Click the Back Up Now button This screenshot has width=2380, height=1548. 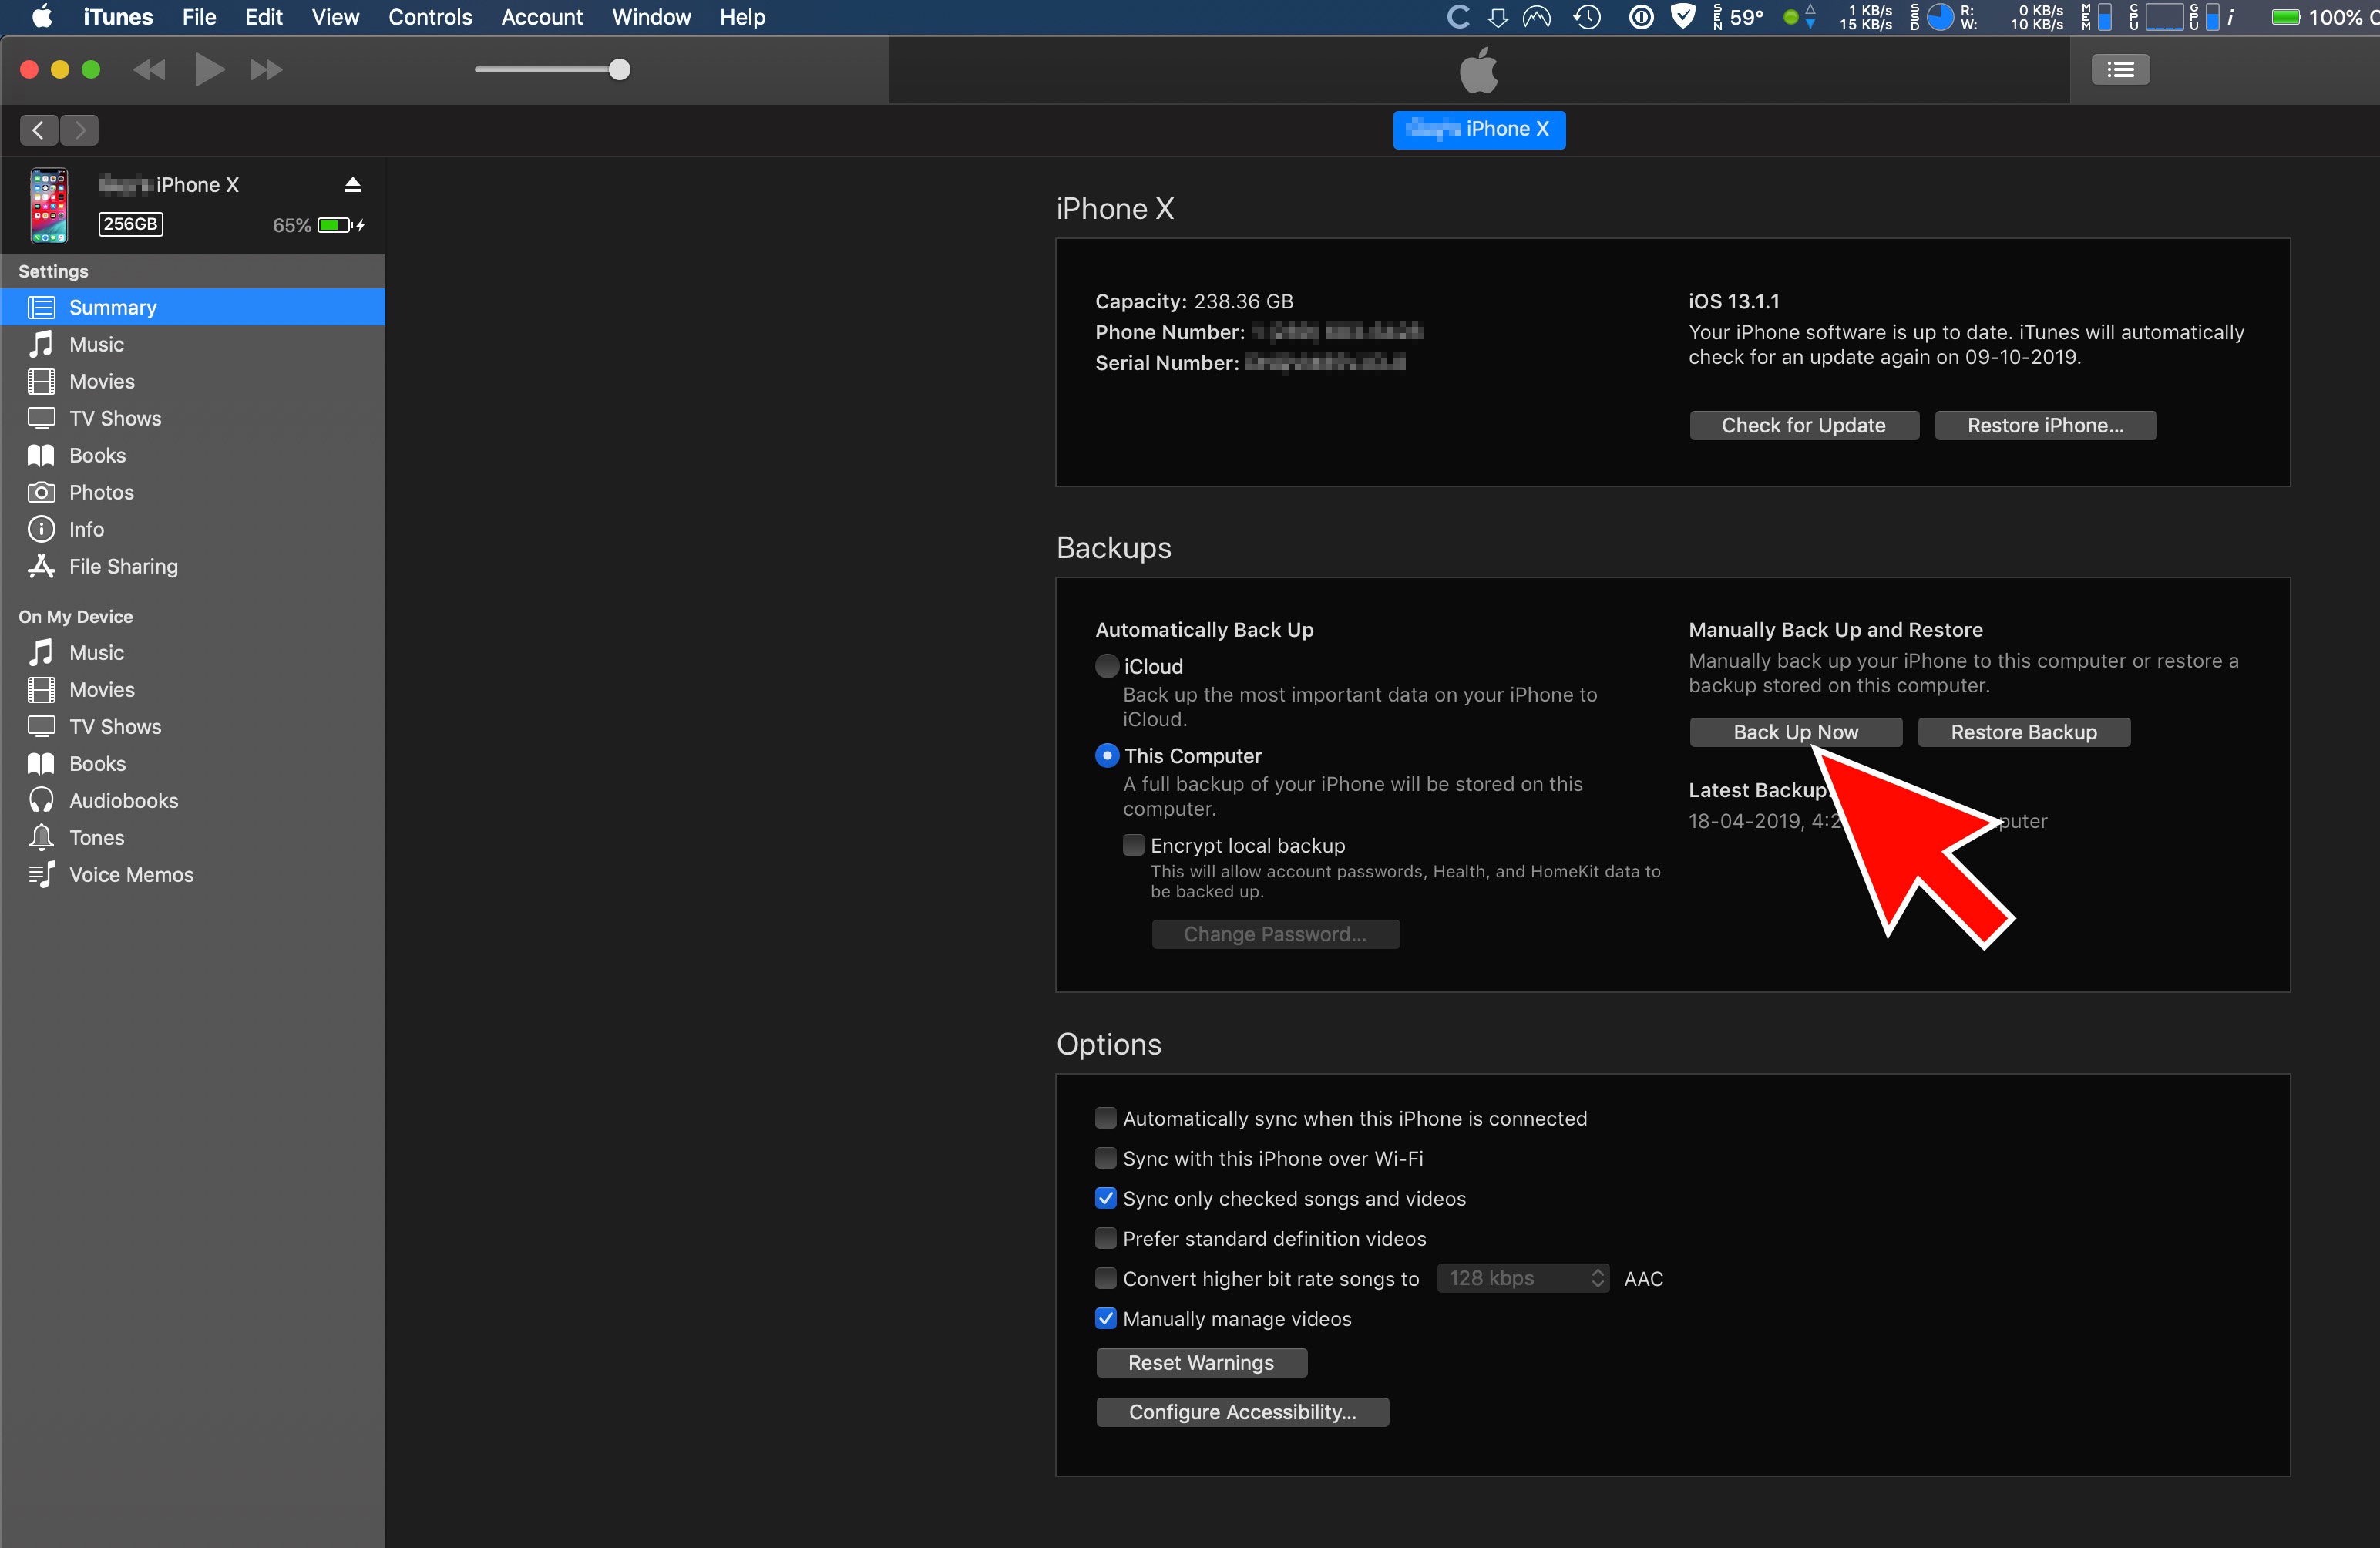1795,732
